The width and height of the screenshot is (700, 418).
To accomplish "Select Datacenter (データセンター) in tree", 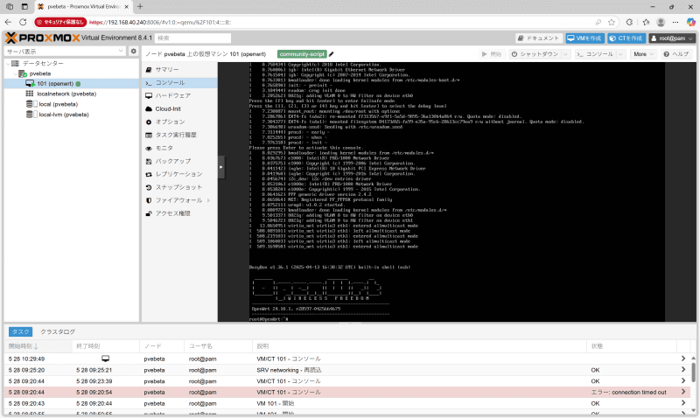I will 43,63.
